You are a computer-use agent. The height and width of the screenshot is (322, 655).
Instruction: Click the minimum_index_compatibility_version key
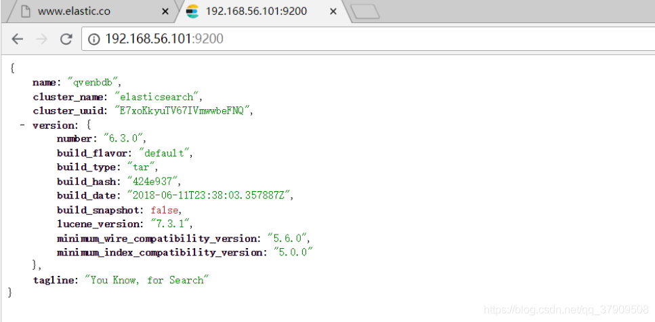click(162, 253)
